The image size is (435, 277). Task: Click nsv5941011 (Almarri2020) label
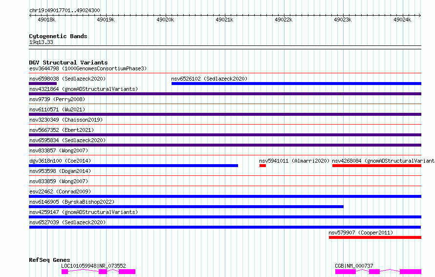point(294,161)
